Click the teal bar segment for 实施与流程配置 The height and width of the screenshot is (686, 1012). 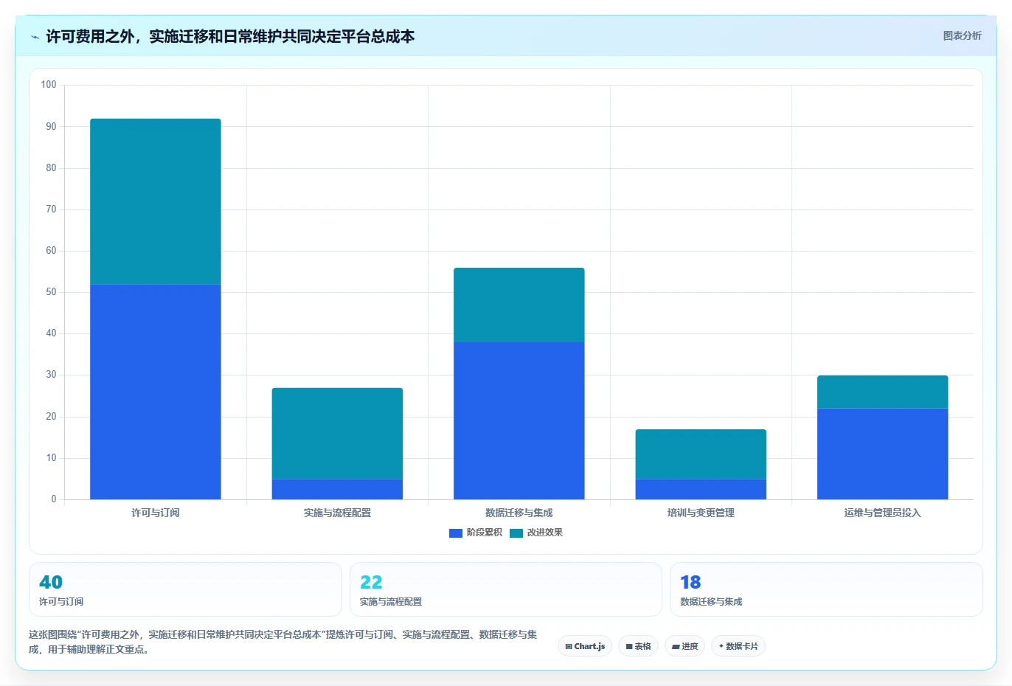tap(337, 434)
